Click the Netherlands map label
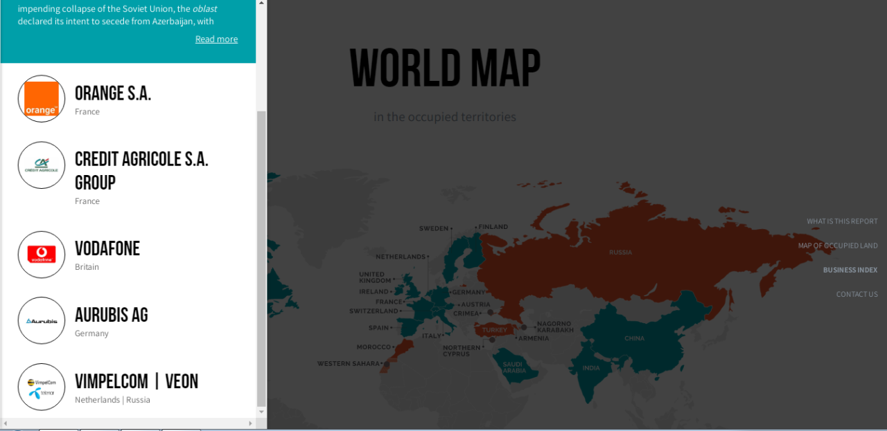Screen dimensions: 887x431 401,257
